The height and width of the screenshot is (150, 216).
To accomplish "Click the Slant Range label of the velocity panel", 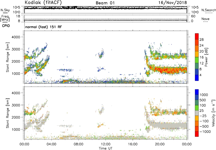I will [x=8, y=113].
